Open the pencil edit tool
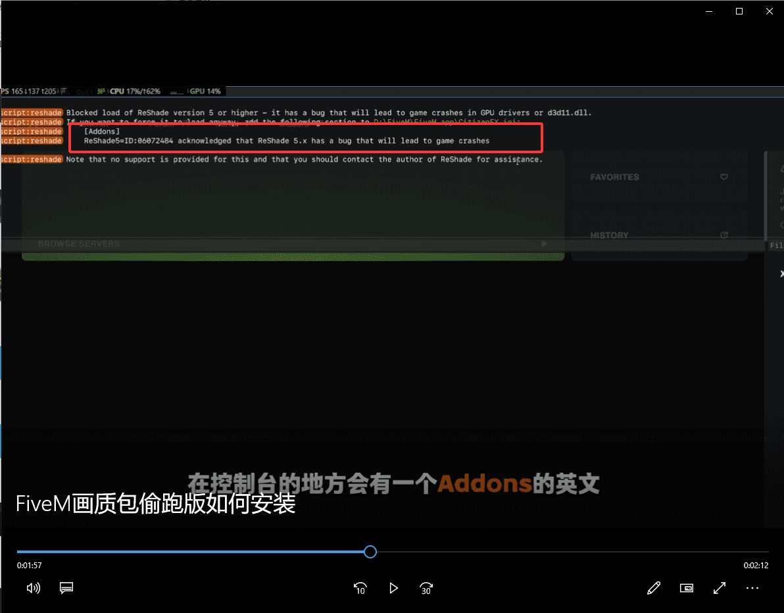The height and width of the screenshot is (613, 784). coord(654,588)
